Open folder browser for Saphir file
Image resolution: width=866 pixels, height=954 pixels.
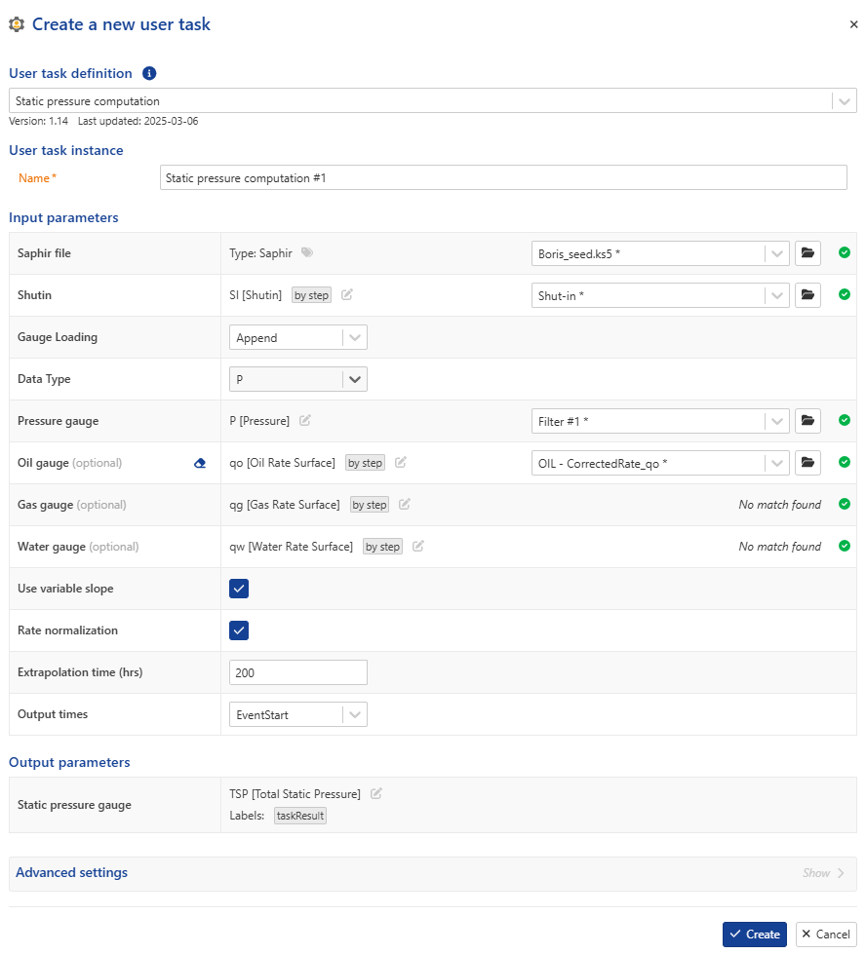click(807, 253)
